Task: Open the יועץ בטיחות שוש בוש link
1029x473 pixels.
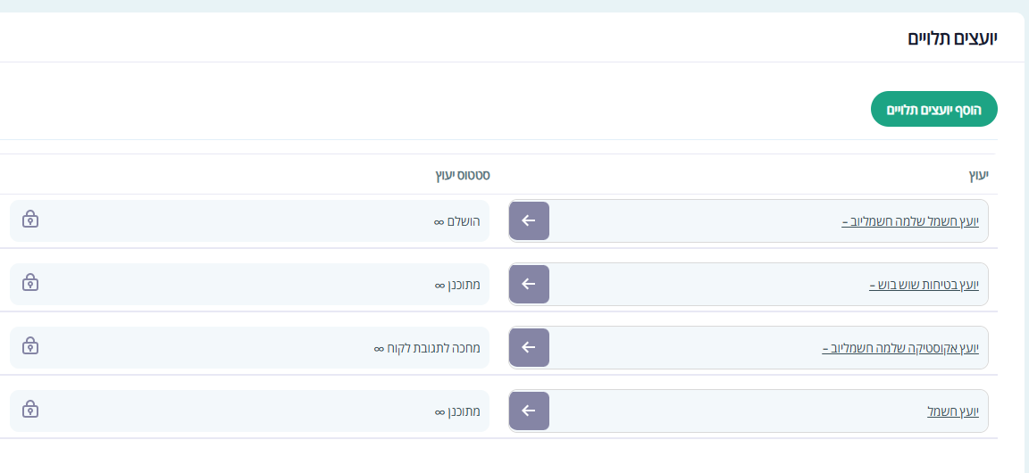Action: pyautogui.click(x=924, y=285)
